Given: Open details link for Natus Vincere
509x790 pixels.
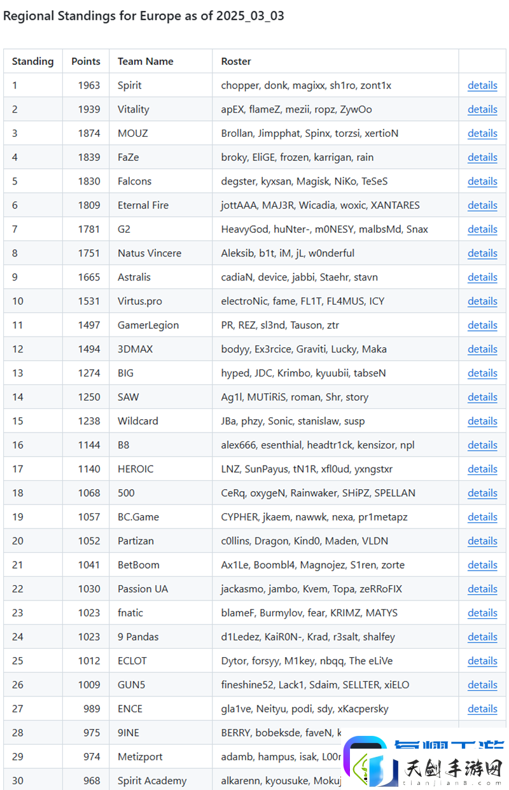Looking at the screenshot, I should [482, 253].
